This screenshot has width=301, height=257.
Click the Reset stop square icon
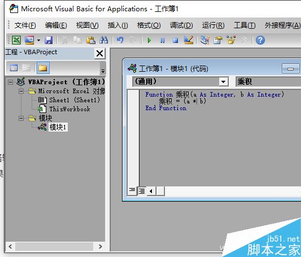(175, 41)
